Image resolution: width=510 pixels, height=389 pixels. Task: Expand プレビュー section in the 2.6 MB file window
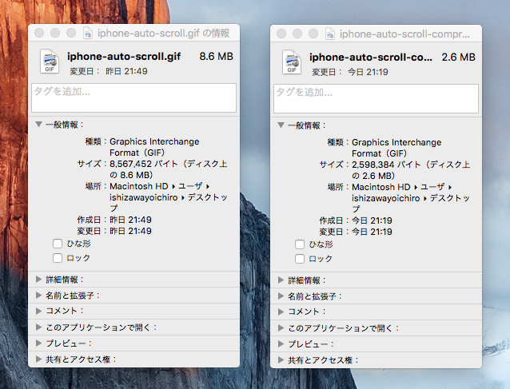(281, 343)
